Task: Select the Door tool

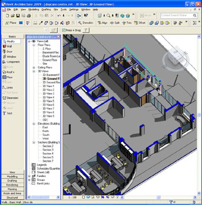Action: pyautogui.click(x=8, y=52)
